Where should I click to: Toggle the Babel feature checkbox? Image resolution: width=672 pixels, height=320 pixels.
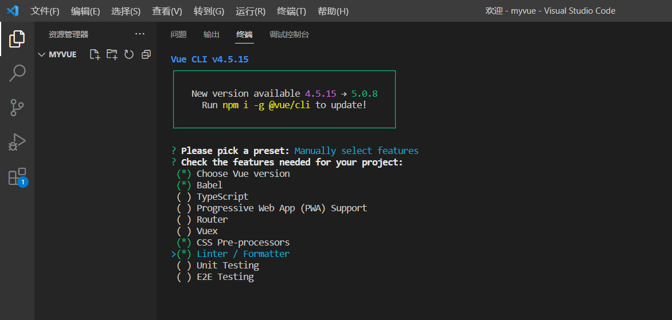tap(184, 185)
